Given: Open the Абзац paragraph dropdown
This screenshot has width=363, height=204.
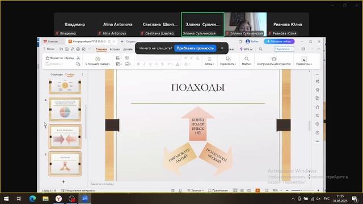Looking at the screenshot, I should tap(209, 61).
